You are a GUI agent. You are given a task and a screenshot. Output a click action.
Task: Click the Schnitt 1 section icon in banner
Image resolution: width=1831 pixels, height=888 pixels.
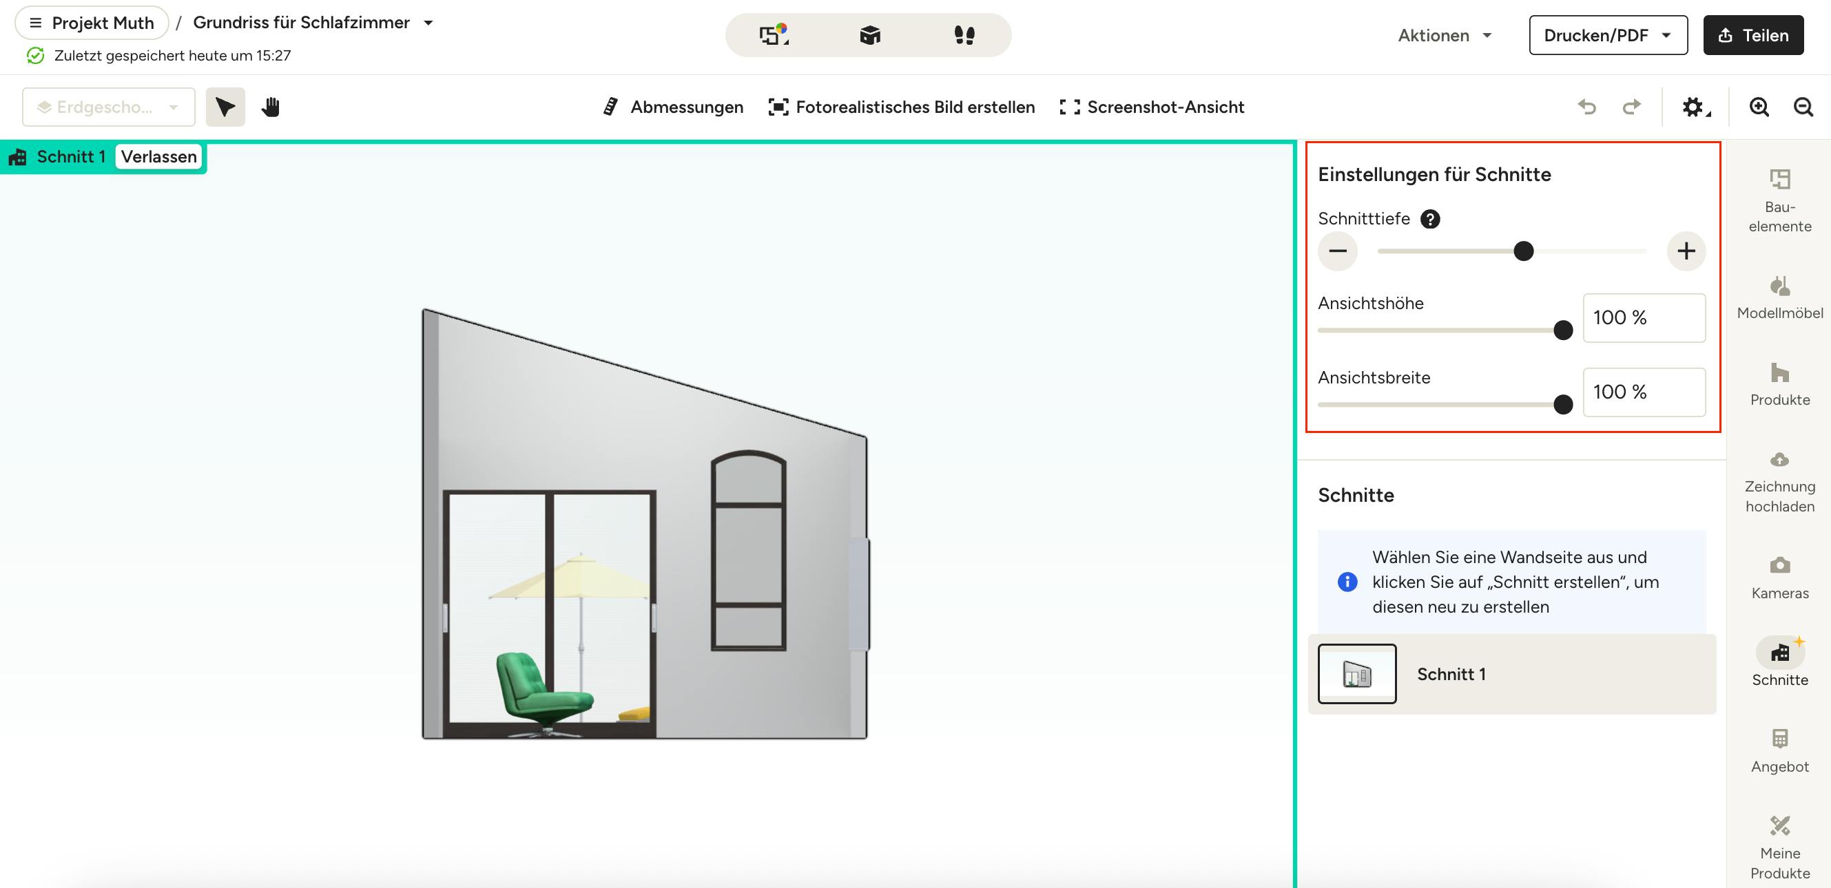[18, 157]
